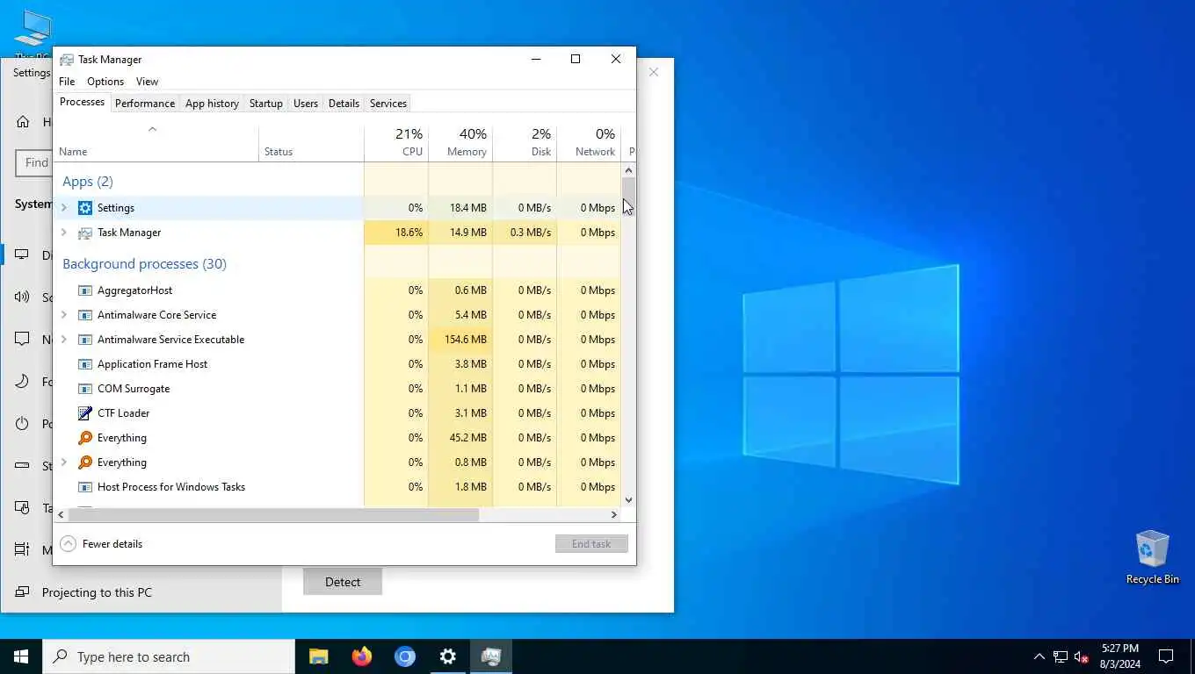Click the Antimalware Service Executable icon
1195x674 pixels.
85,340
